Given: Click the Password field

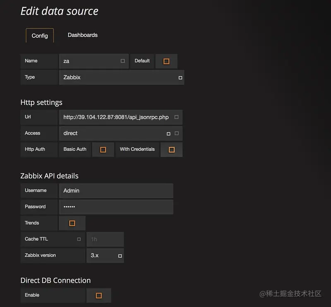Looking at the screenshot, I should (x=116, y=207).
